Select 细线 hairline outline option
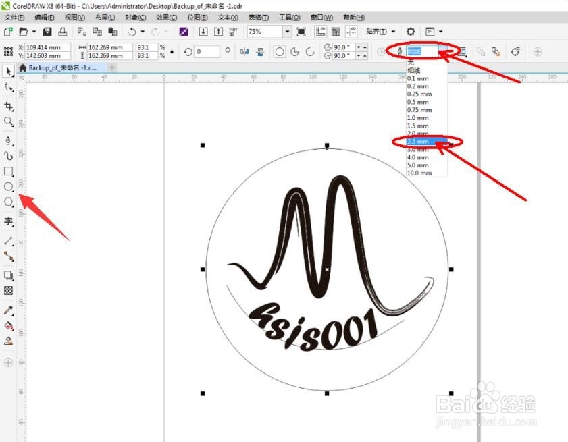This screenshot has height=442, width=568. [427, 71]
